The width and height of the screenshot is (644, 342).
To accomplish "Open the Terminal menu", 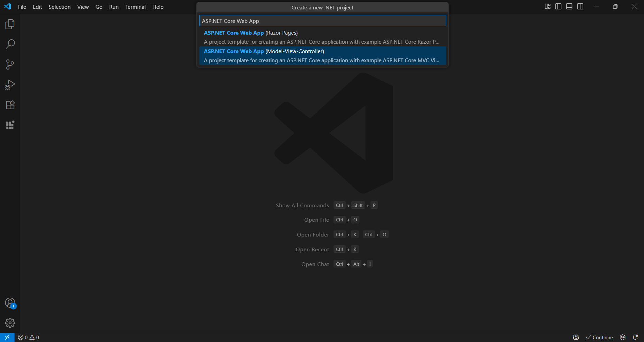I will tap(135, 7).
